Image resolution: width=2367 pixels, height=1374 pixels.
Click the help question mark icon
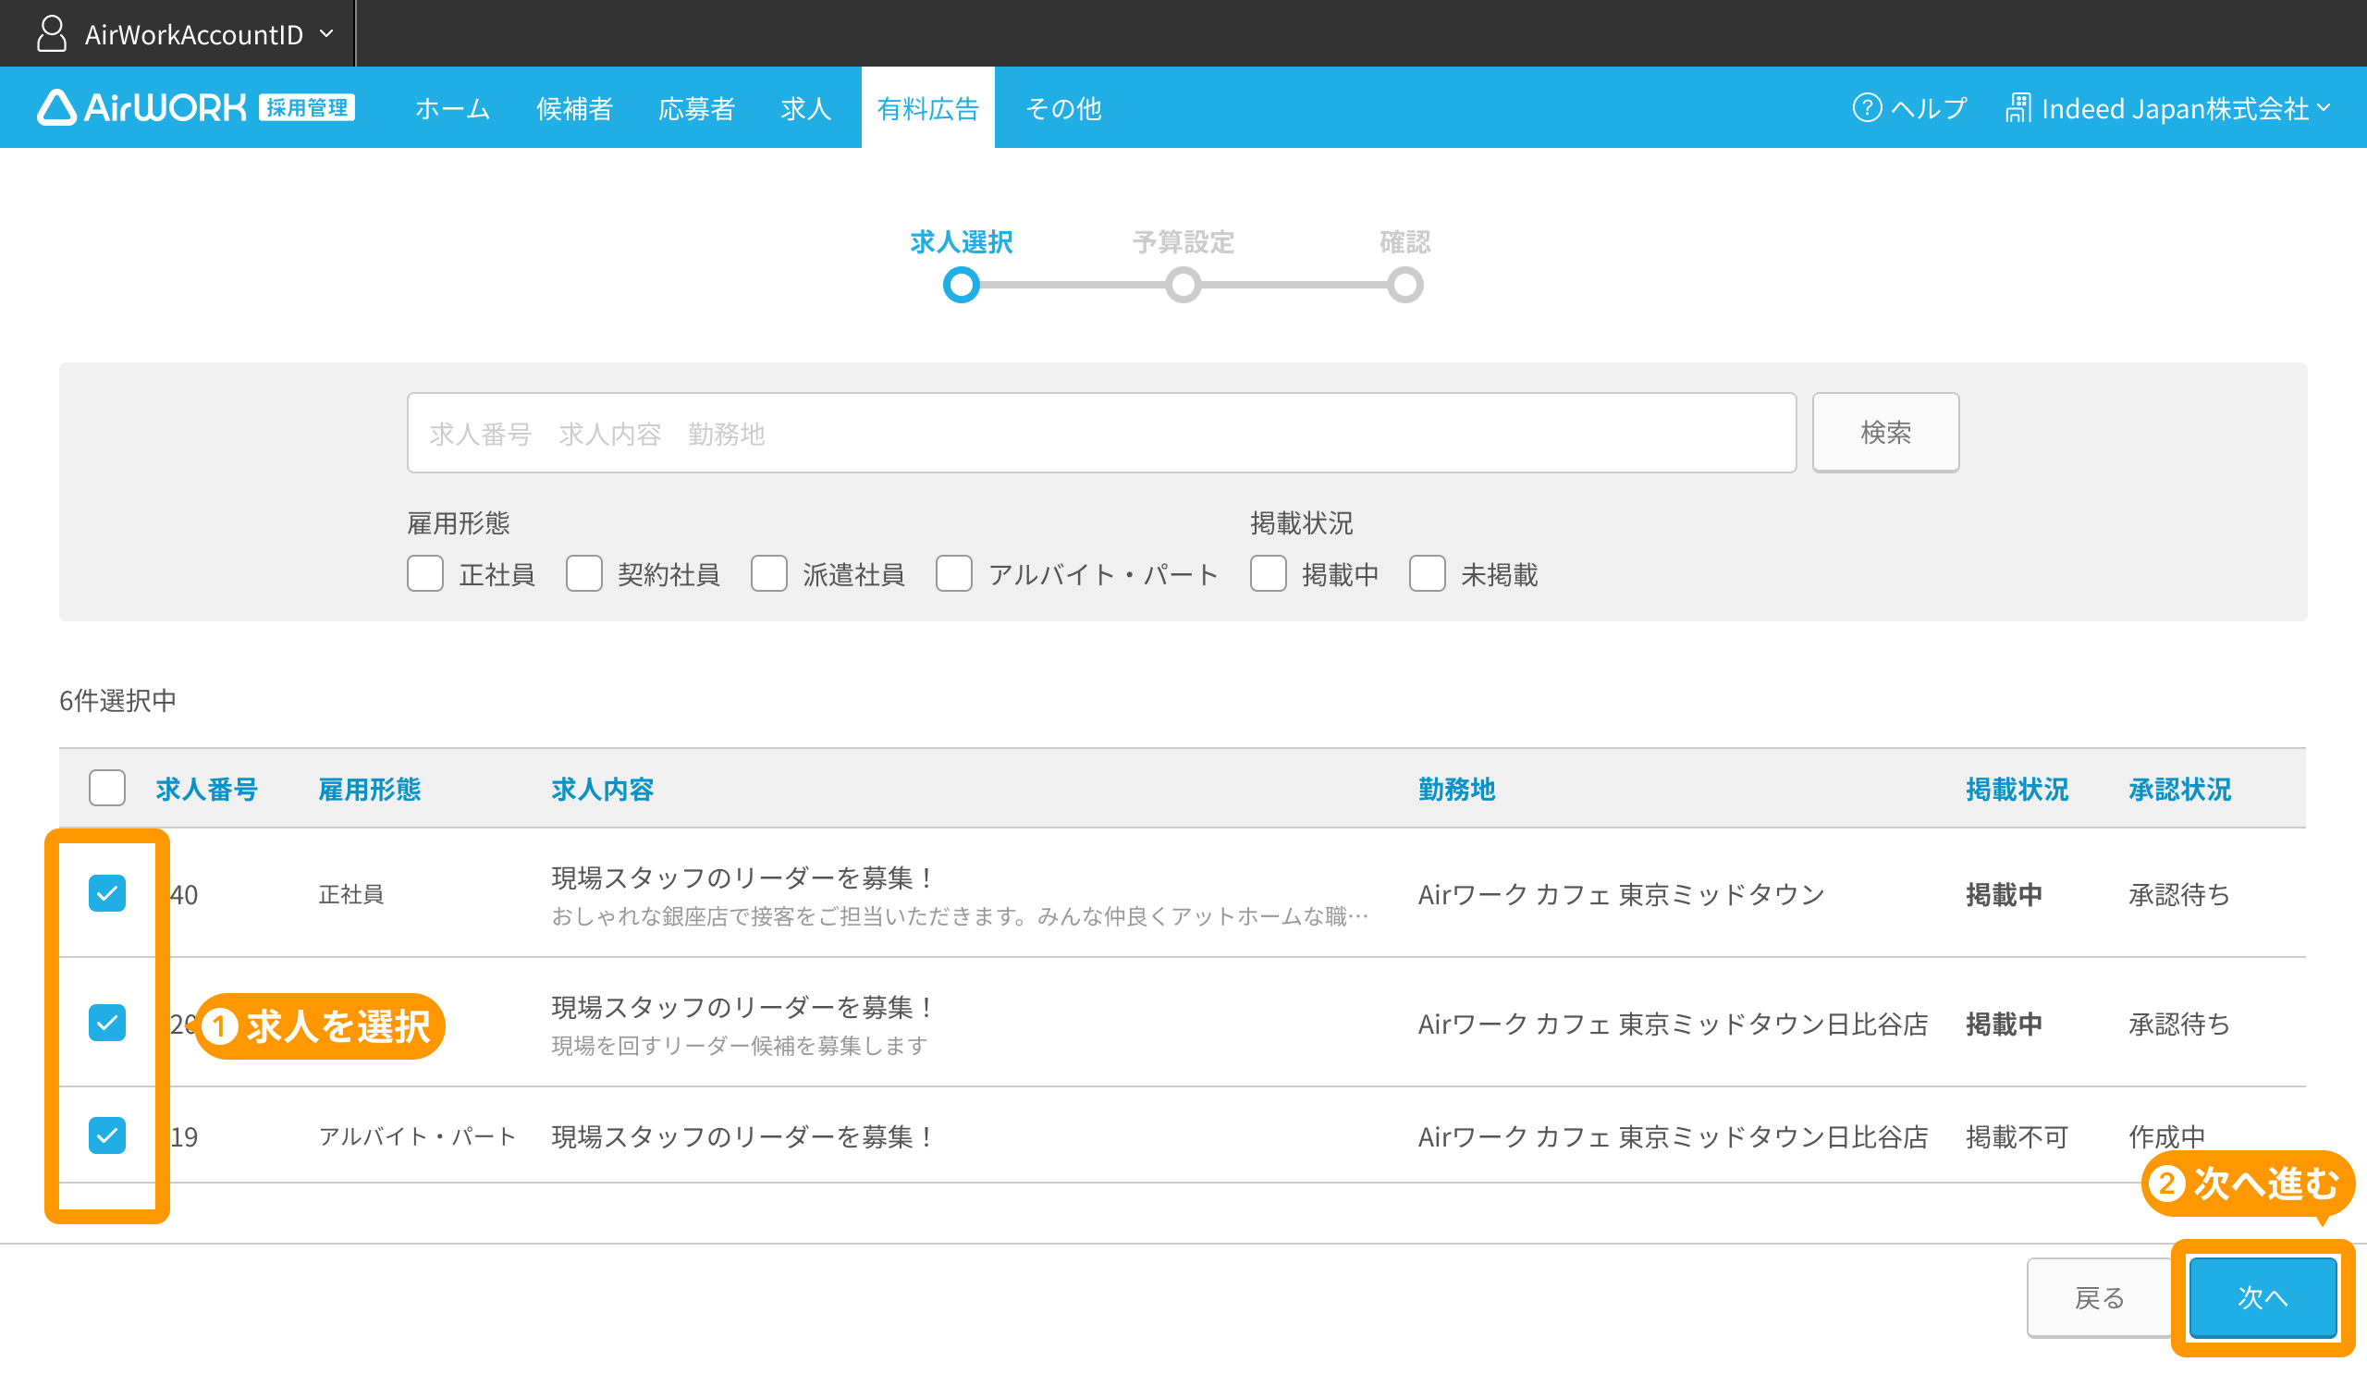(x=1867, y=108)
